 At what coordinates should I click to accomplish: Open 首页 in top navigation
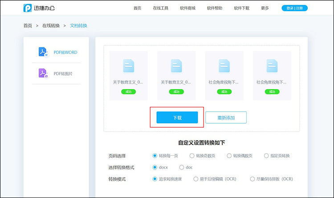[x=138, y=8]
